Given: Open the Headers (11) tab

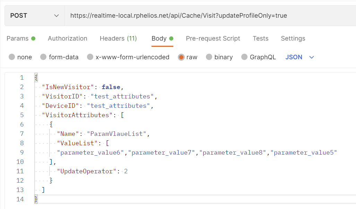Looking at the screenshot, I should [118, 38].
